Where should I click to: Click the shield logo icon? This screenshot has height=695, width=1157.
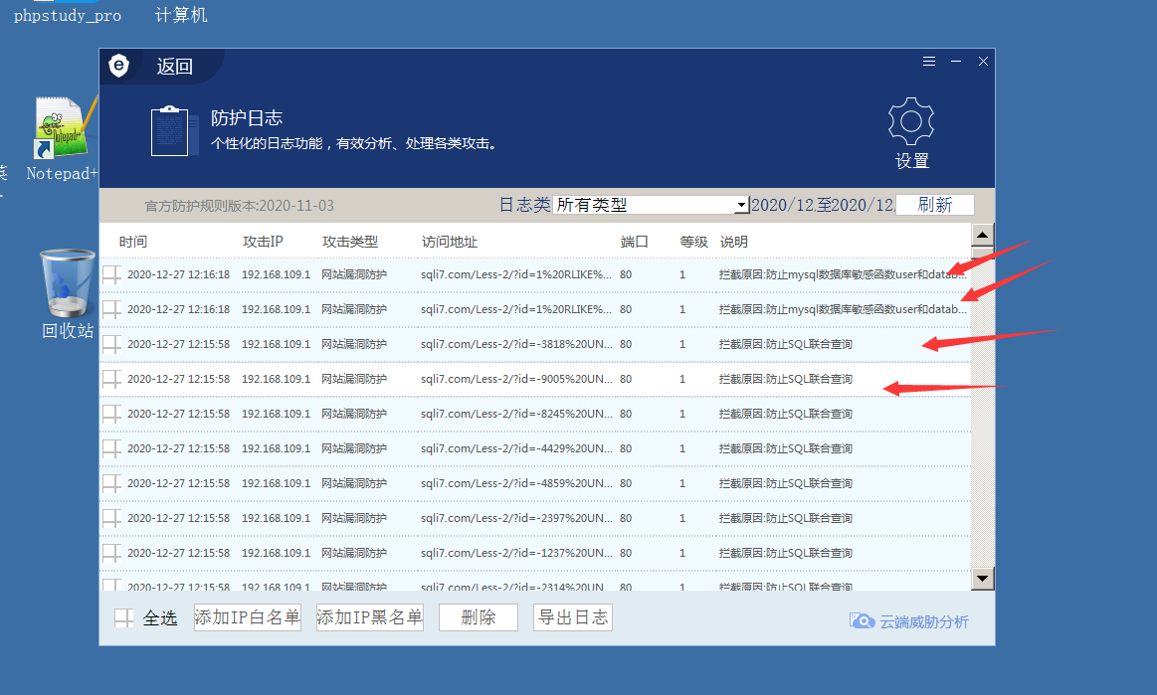point(119,67)
